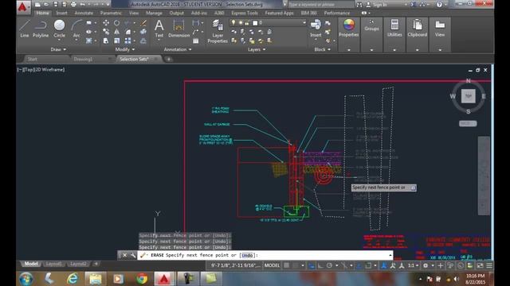Screen dimensions: 510x286
Task: Click the Rotate tool in Modify panel
Action: pos(116,23)
